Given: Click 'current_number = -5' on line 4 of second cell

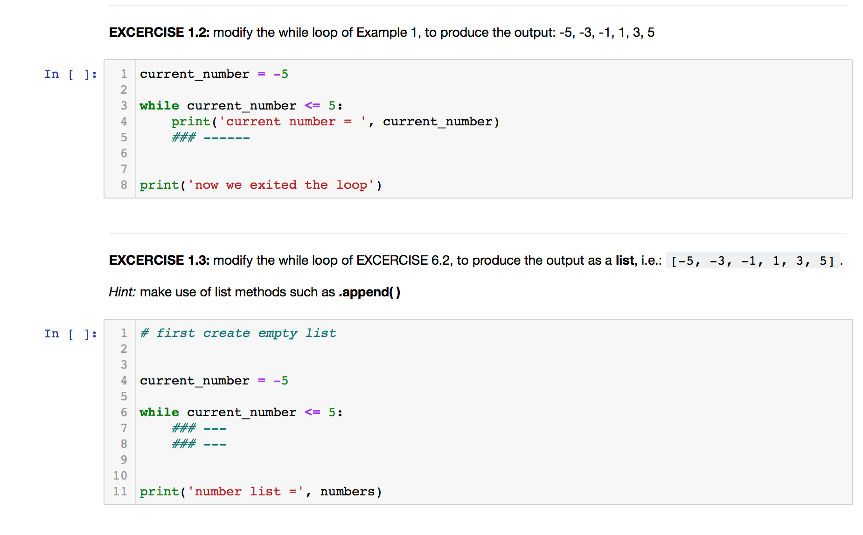Looking at the screenshot, I should (x=214, y=380).
